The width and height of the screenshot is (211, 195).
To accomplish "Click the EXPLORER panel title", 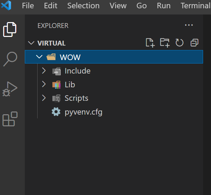I will click(53, 26).
